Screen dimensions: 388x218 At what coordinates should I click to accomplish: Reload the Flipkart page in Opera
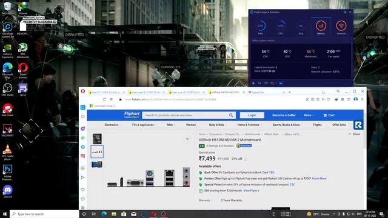click(x=104, y=99)
